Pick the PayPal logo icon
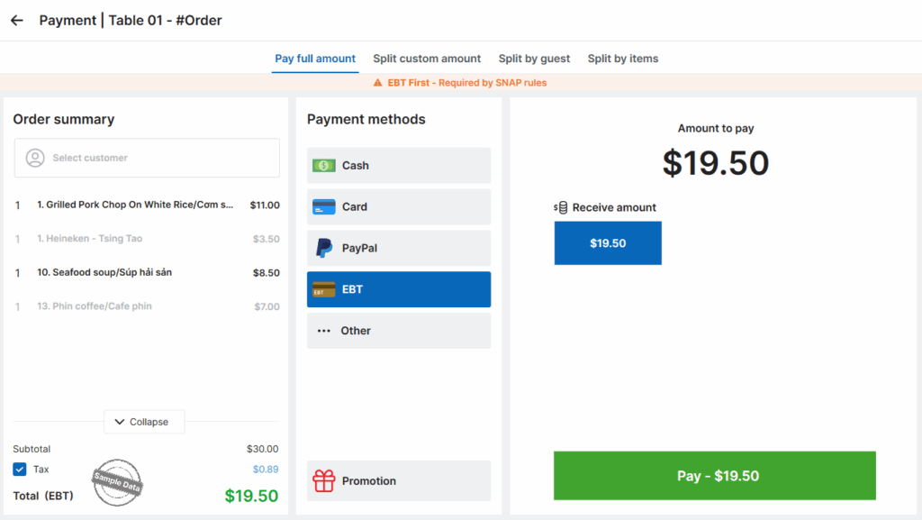Screen dimensions: 922x520 click(x=323, y=248)
